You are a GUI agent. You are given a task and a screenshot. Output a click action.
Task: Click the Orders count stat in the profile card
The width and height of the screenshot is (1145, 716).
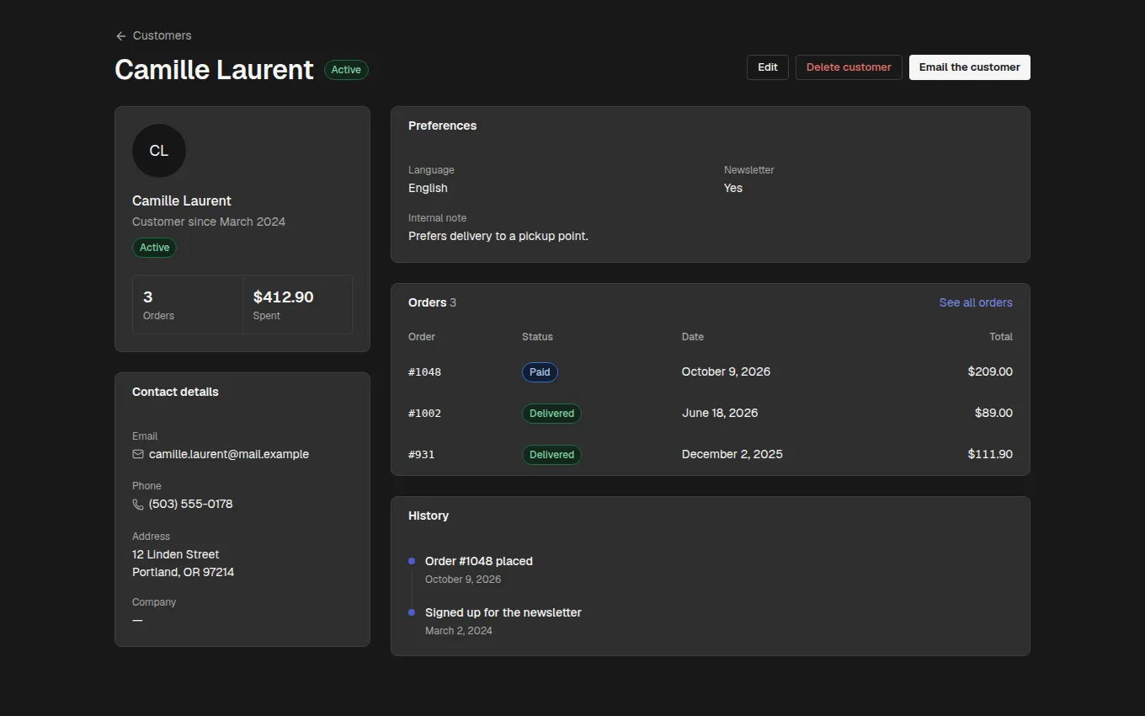pyautogui.click(x=188, y=305)
